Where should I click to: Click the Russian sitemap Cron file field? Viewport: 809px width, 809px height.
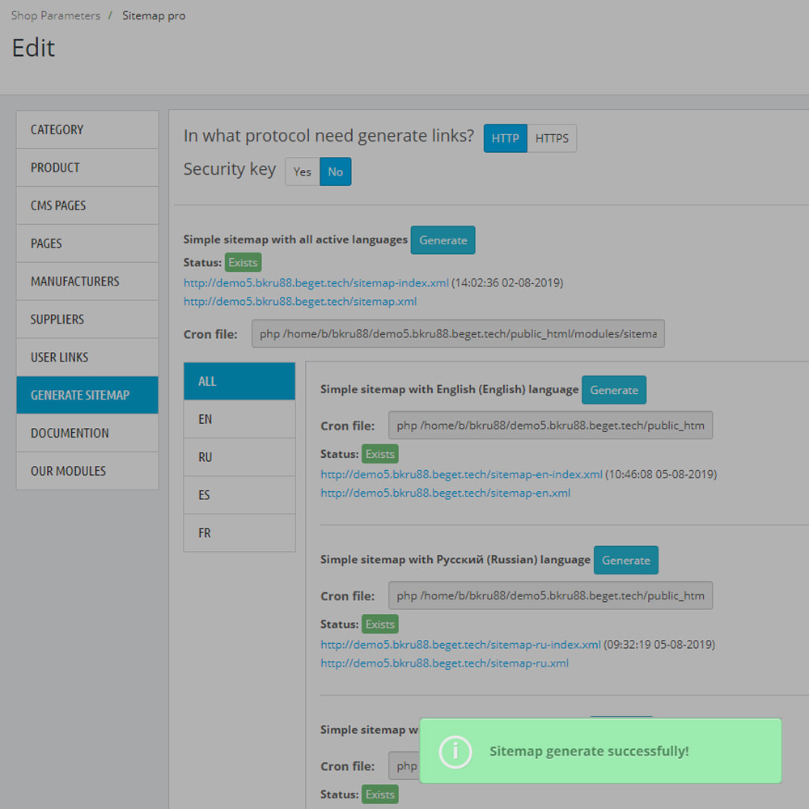pyautogui.click(x=550, y=596)
